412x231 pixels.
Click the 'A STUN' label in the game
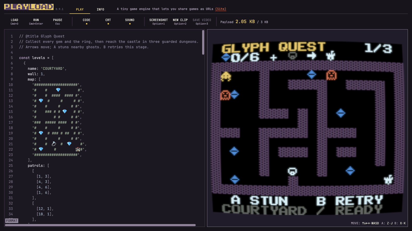(x=259, y=201)
